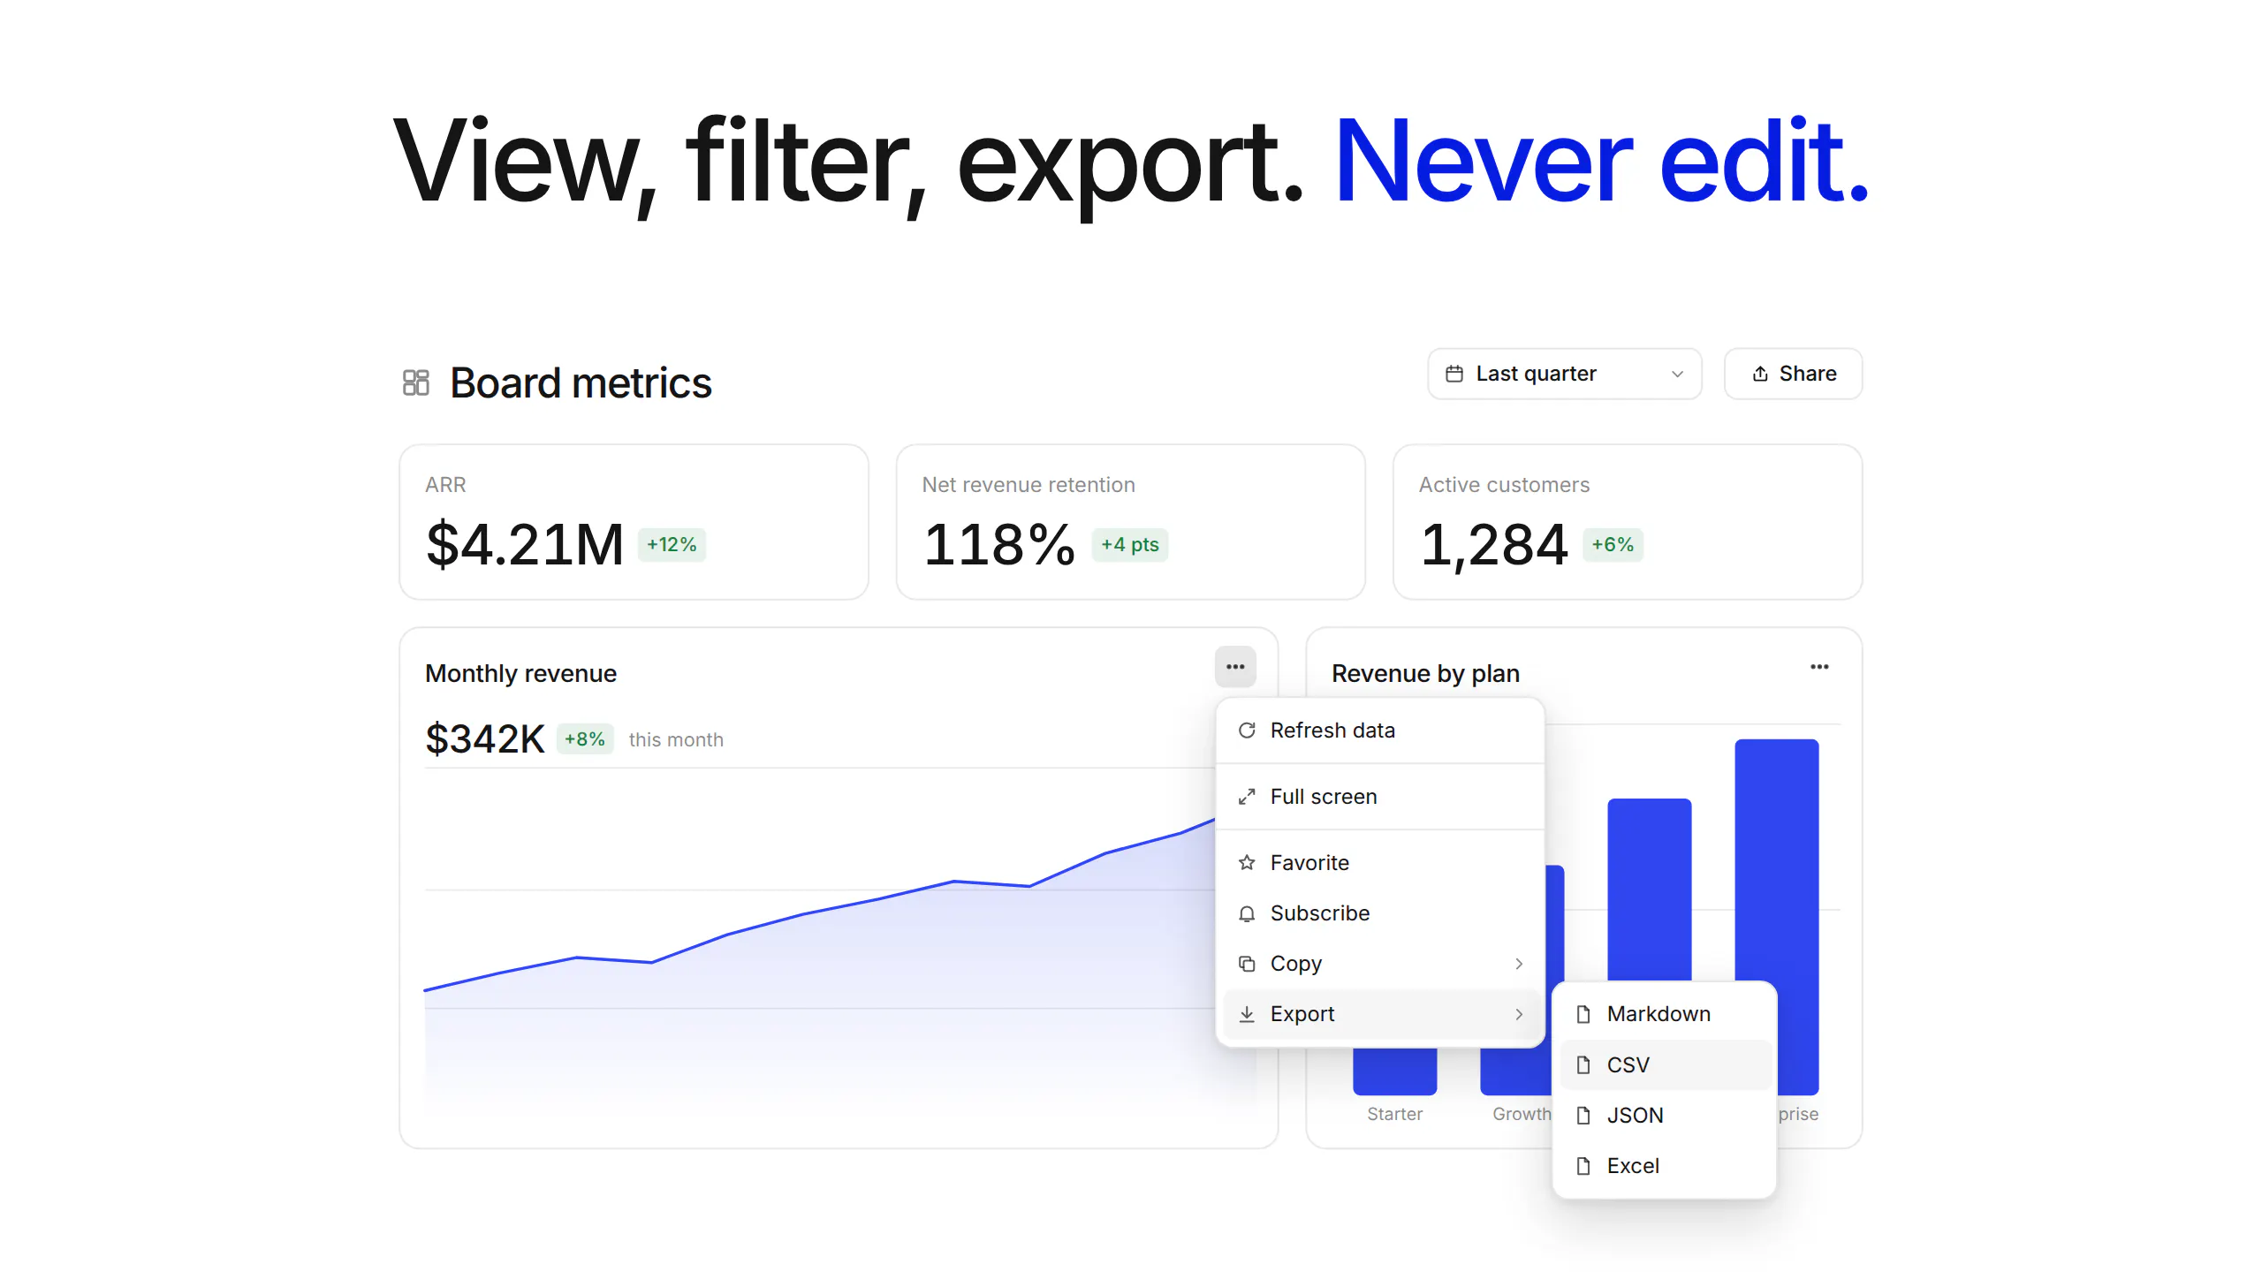The width and height of the screenshot is (2262, 1272).
Task: Click the JSON file icon
Action: [1583, 1116]
